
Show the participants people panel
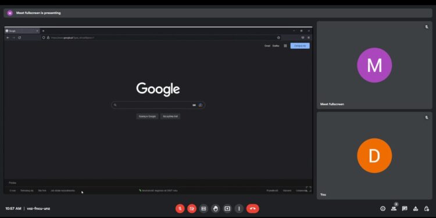394,209
